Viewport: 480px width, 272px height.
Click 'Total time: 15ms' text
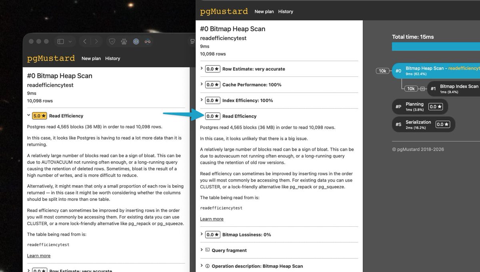(413, 37)
